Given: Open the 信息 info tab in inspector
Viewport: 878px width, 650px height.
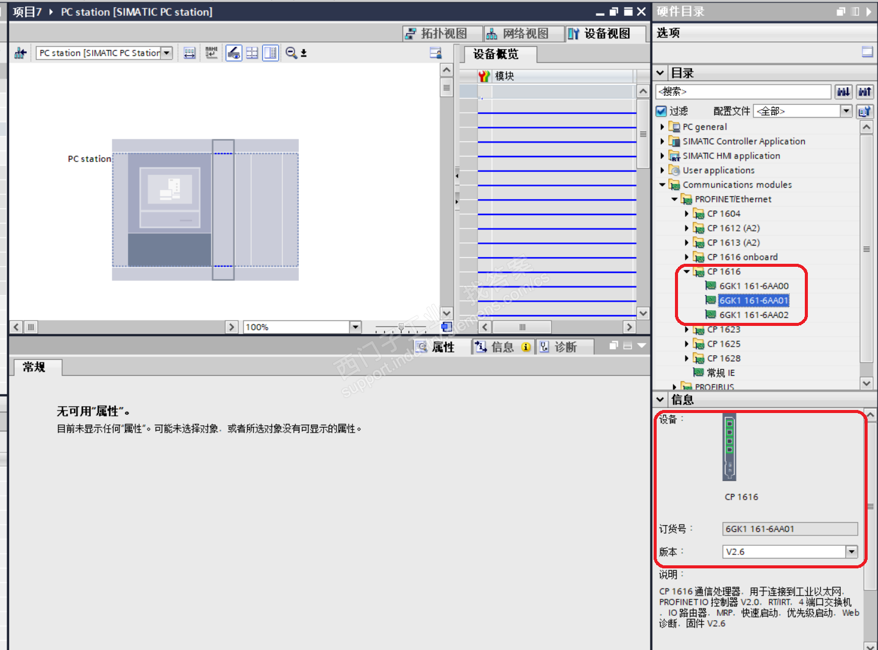Looking at the screenshot, I should 503,347.
